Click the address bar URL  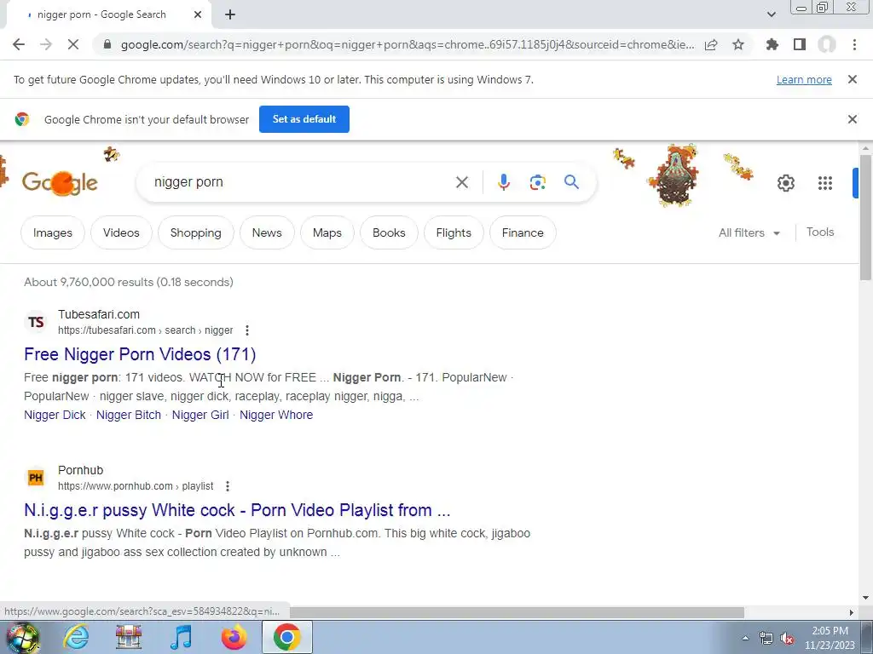click(408, 44)
